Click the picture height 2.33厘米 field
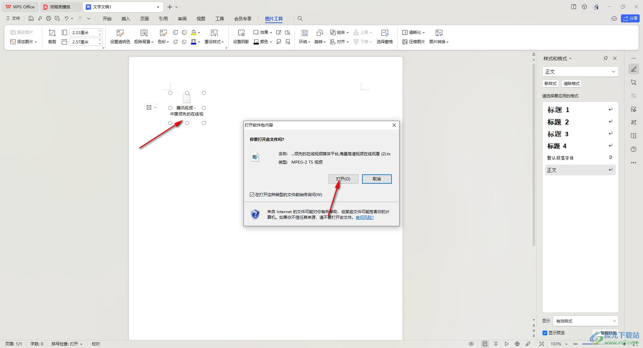643x348 pixels. pos(83,32)
